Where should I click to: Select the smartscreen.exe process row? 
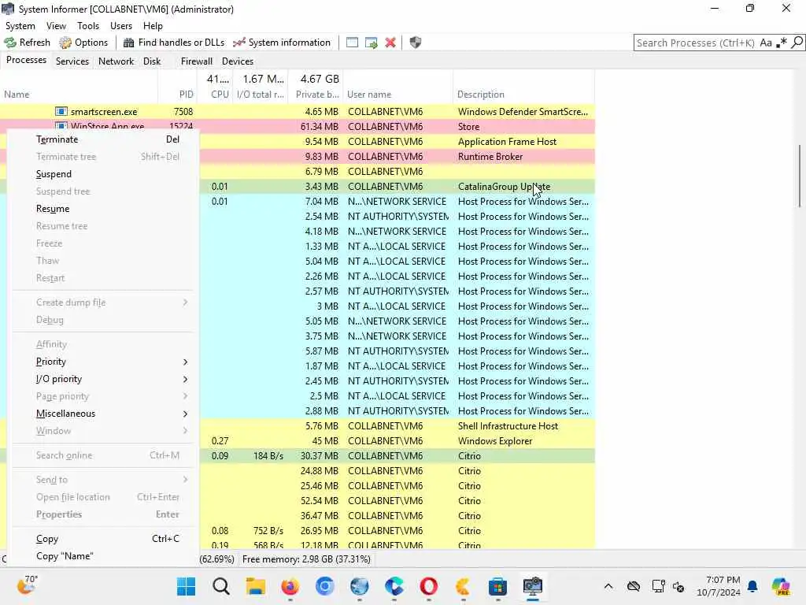tap(297, 112)
